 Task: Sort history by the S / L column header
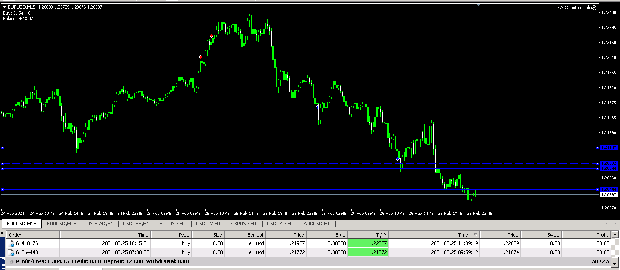pyautogui.click(x=327, y=234)
